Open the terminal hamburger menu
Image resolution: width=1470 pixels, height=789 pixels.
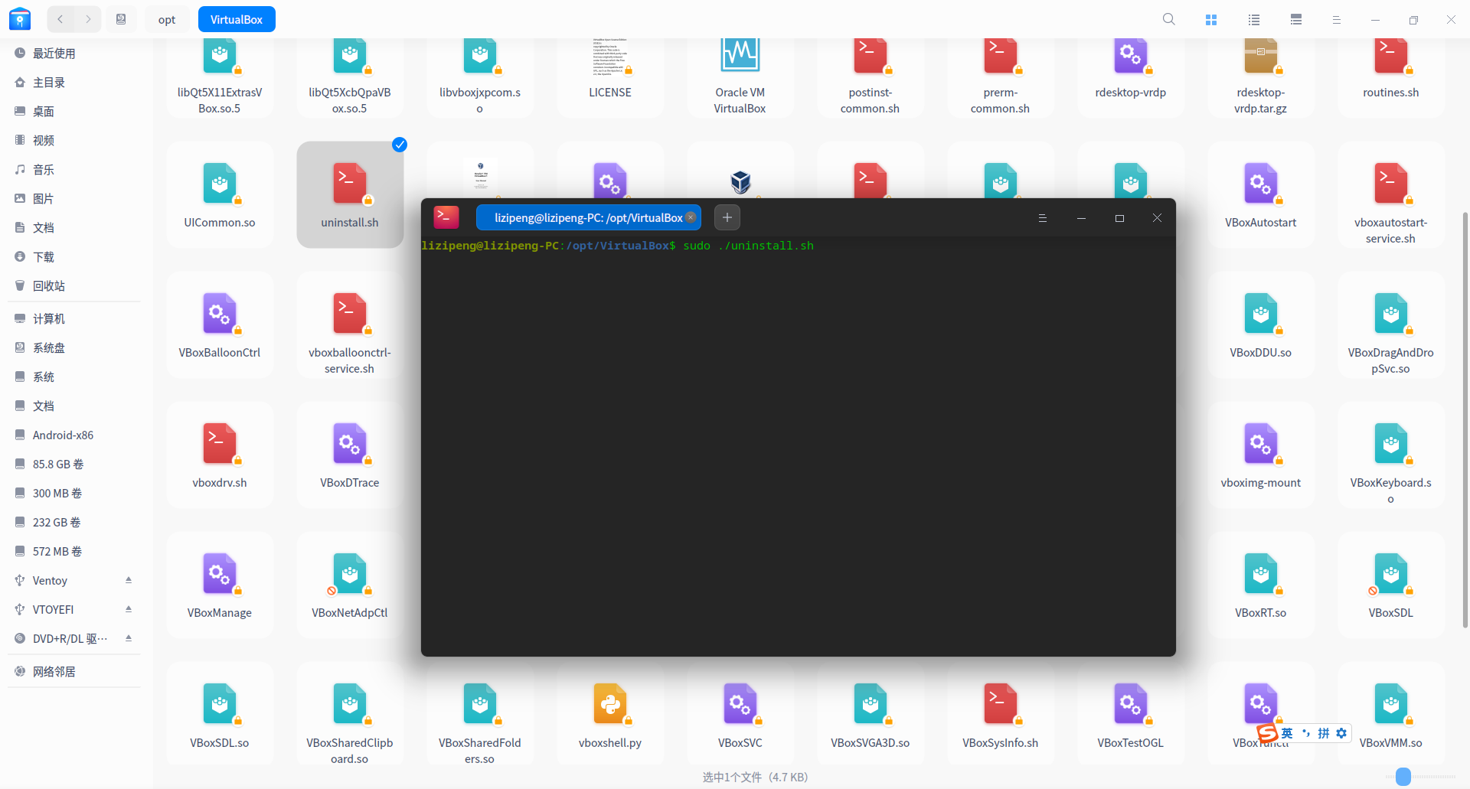pos(1042,218)
